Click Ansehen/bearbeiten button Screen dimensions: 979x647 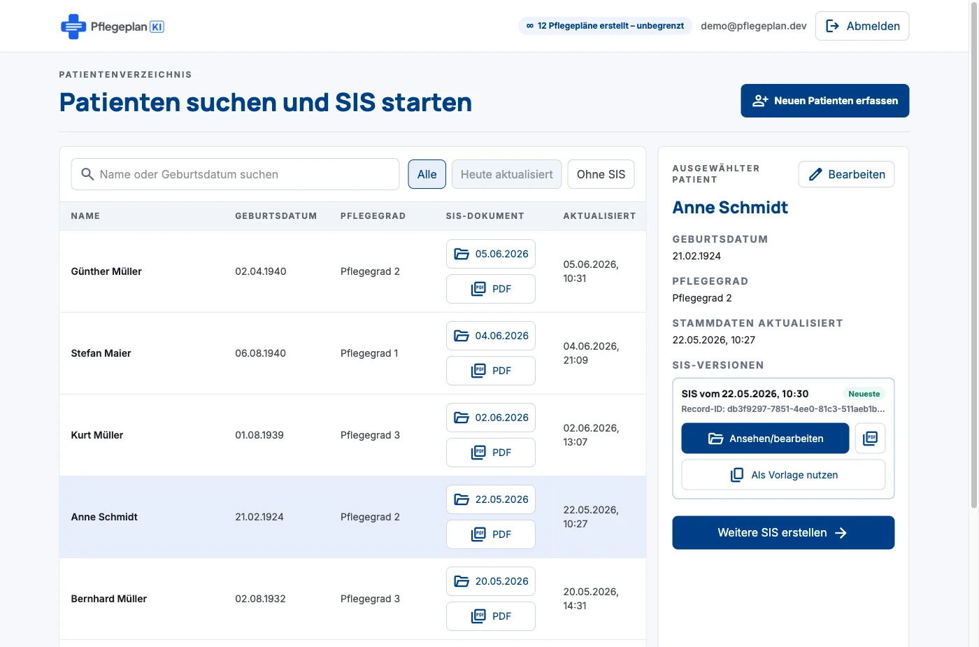[x=765, y=439]
